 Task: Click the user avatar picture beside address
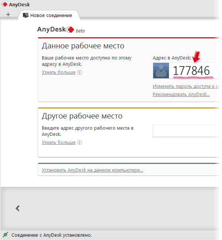[161, 71]
